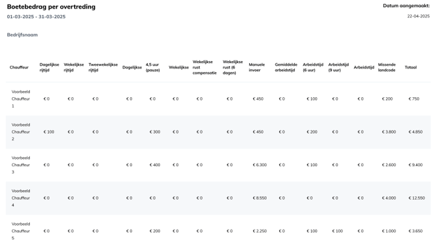Viewport: 436px width, 251px height.
Task: Click Chauffeur 2's 4,5 uur pauze € 300
Action: pos(155,132)
